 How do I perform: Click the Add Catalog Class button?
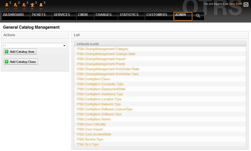pyautogui.click(x=21, y=62)
